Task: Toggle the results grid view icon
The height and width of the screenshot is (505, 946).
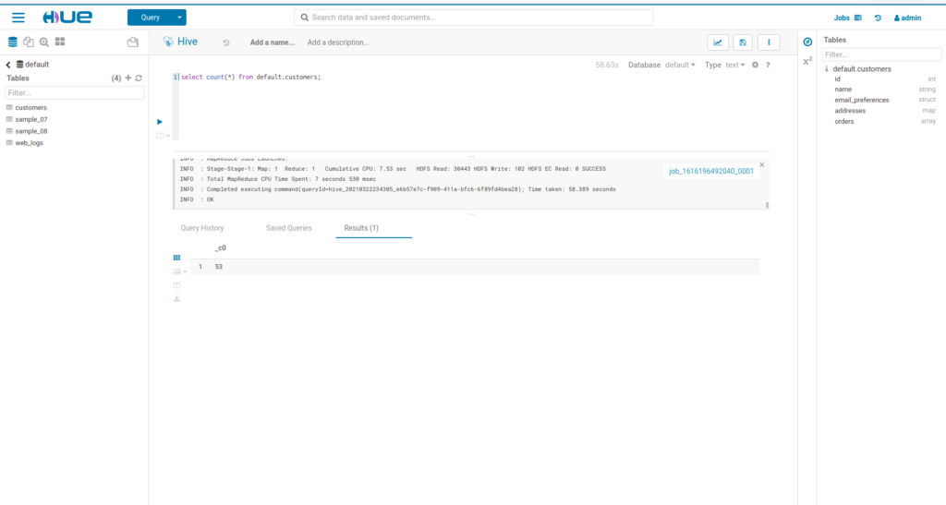Action: [176, 258]
